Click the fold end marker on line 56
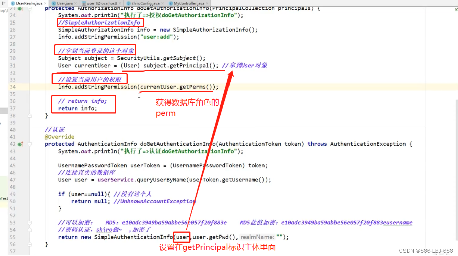The height and width of the screenshot is (256, 458). tap(30, 244)
